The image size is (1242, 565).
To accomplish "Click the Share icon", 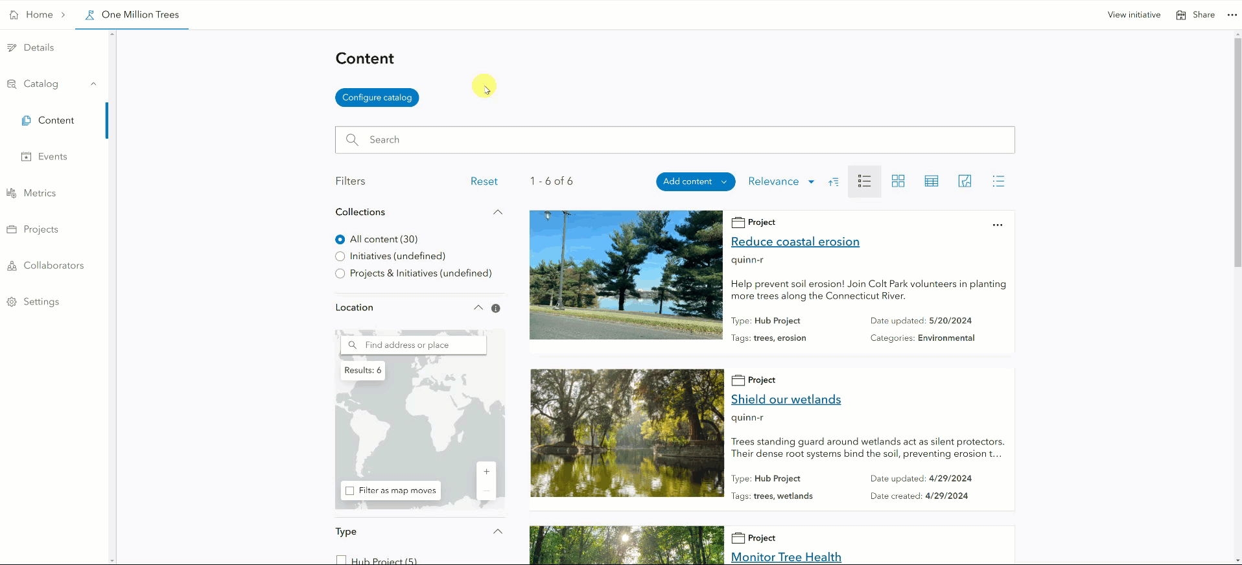I will point(1181,15).
